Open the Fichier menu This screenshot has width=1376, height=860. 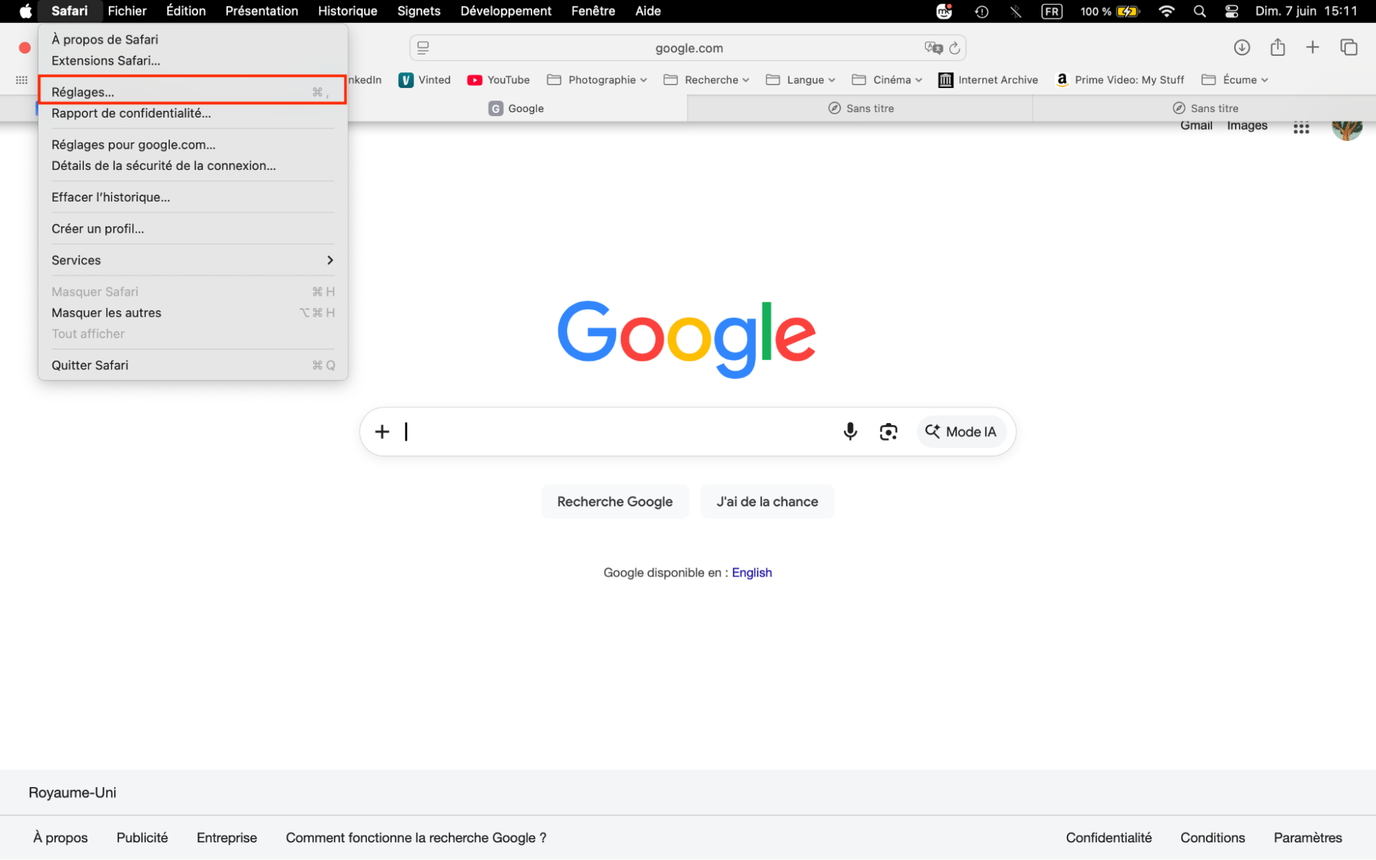point(127,11)
